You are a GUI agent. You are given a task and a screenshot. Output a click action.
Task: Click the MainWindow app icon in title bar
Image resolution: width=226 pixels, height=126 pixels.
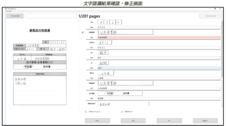pyautogui.click(x=6, y=9)
